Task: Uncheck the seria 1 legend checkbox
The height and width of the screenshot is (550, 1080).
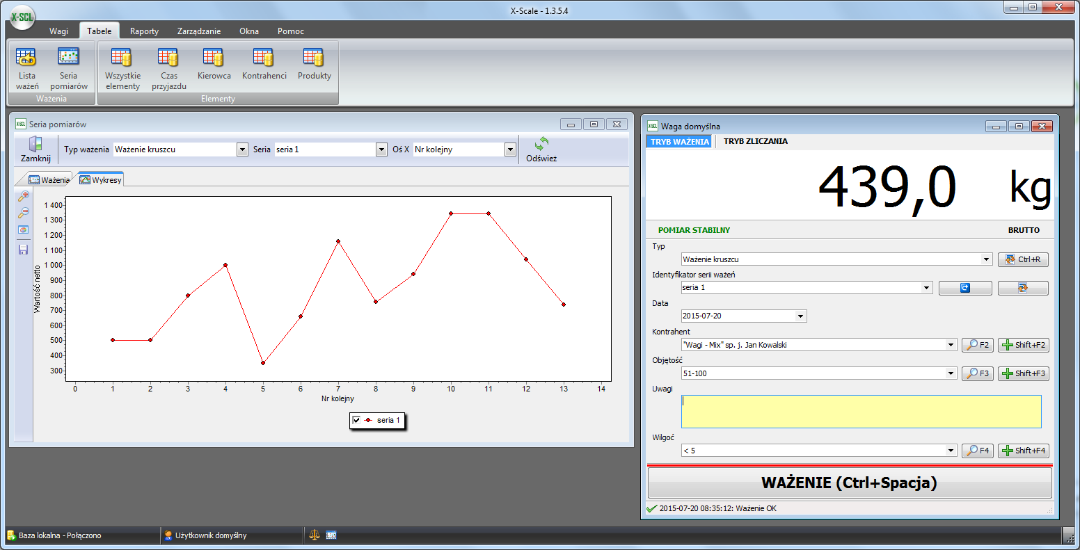Action: (357, 420)
